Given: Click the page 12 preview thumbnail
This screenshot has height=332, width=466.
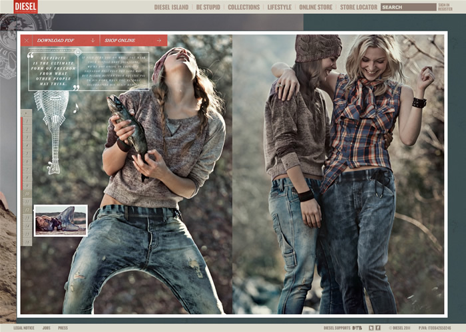Looking at the screenshot, I should tap(61, 220).
